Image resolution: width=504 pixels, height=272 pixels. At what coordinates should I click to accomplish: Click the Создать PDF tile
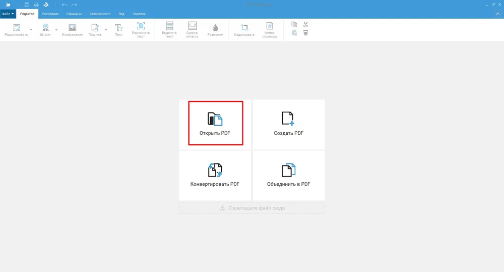289,124
